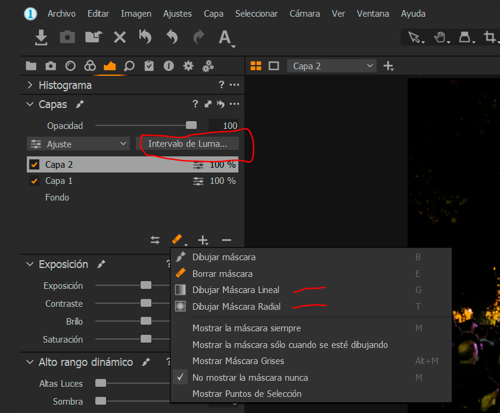Click the Delete (X) toolbar icon

tap(120, 38)
